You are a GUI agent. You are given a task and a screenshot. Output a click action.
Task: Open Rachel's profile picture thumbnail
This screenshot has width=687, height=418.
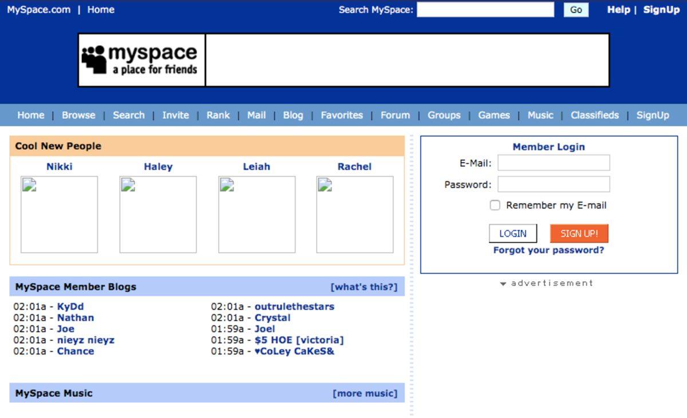pyautogui.click(x=354, y=214)
